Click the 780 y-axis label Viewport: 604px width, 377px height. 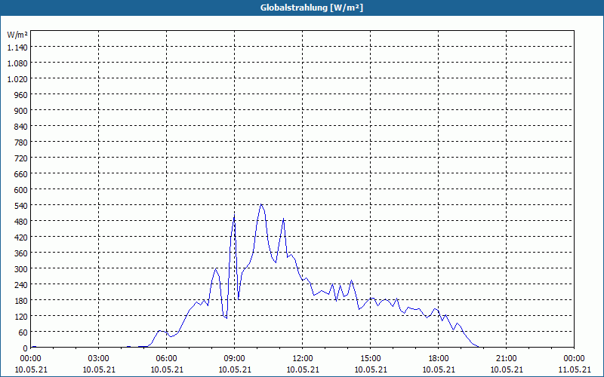point(21,143)
